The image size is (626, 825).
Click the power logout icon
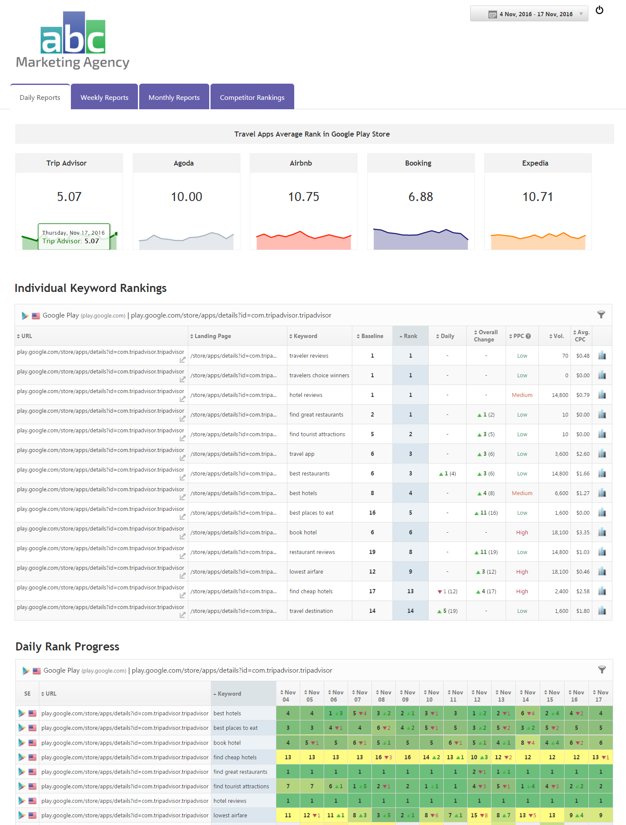tap(600, 10)
